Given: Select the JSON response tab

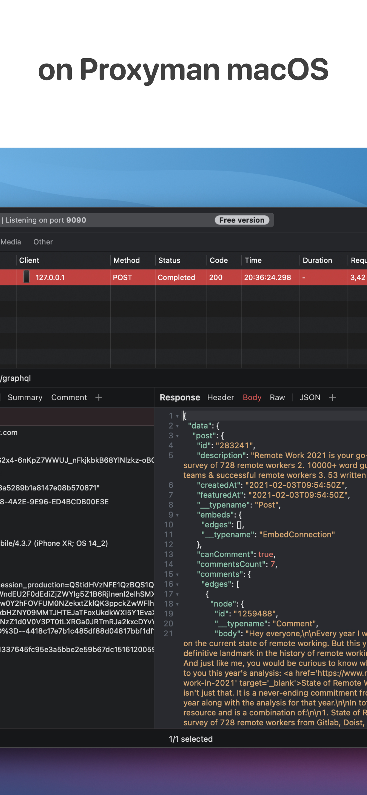Looking at the screenshot, I should pos(310,397).
